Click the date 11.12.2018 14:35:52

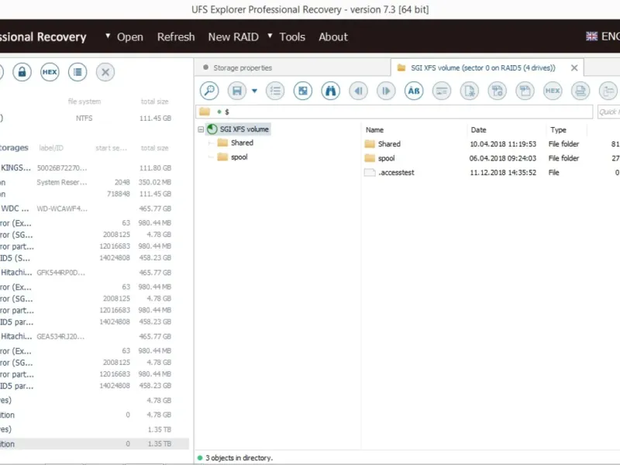(x=503, y=172)
